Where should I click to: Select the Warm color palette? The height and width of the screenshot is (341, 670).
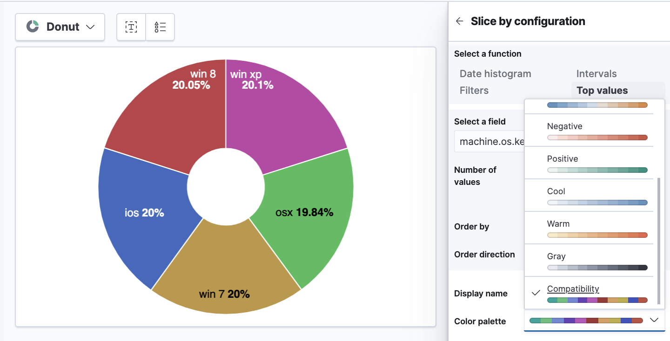point(589,229)
